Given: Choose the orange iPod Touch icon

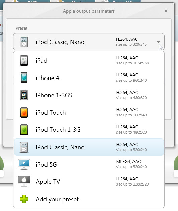Looking at the screenshot, I should click(x=24, y=112).
